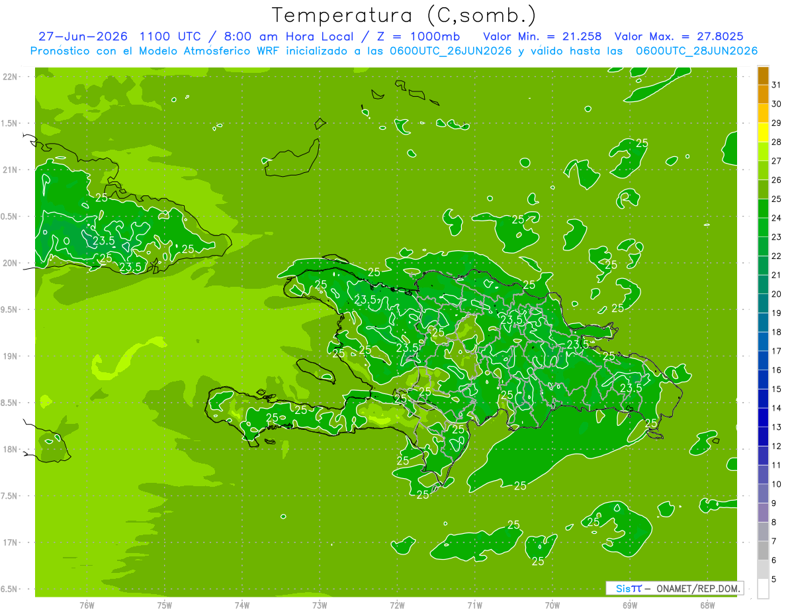
Task: Click the '19N' latitude axis label
Action: [x=10, y=356]
